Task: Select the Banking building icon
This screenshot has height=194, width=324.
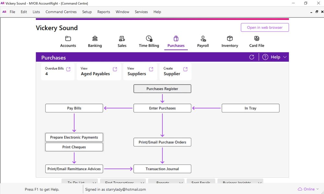Action: (95, 39)
